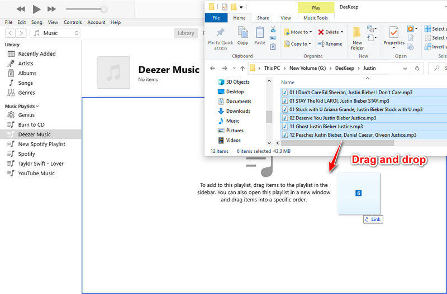
Task: Open Genres in iTunes sidebar
Action: tap(26, 93)
